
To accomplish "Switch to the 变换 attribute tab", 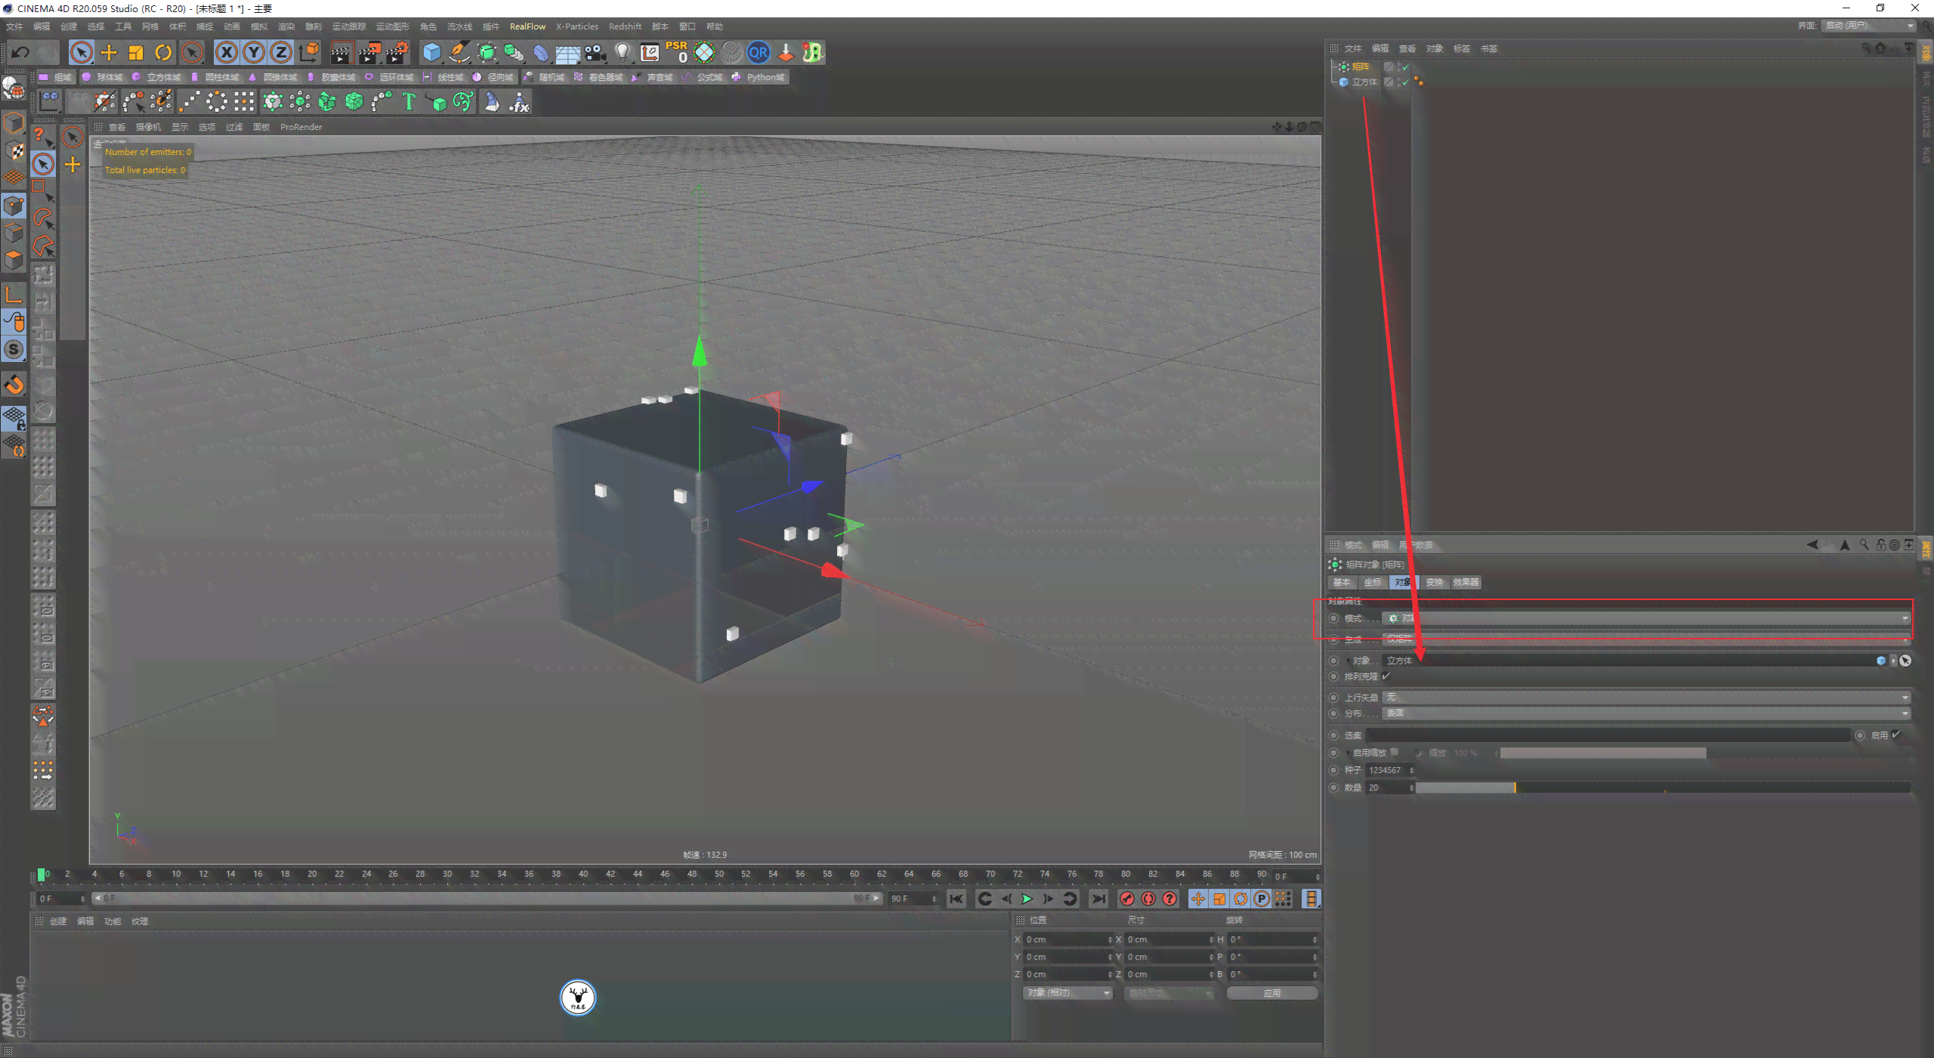I will click(x=1434, y=582).
